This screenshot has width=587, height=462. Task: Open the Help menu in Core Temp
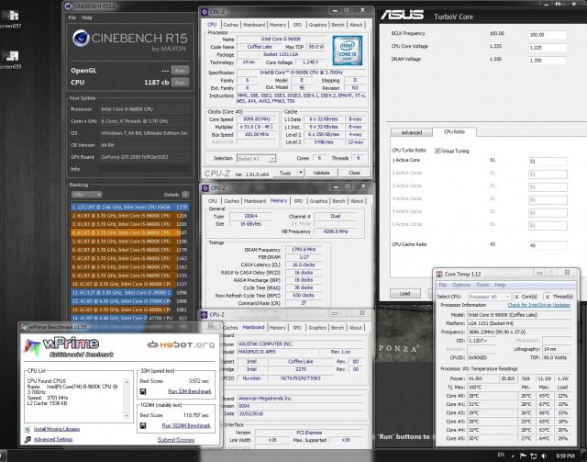tap(500, 285)
